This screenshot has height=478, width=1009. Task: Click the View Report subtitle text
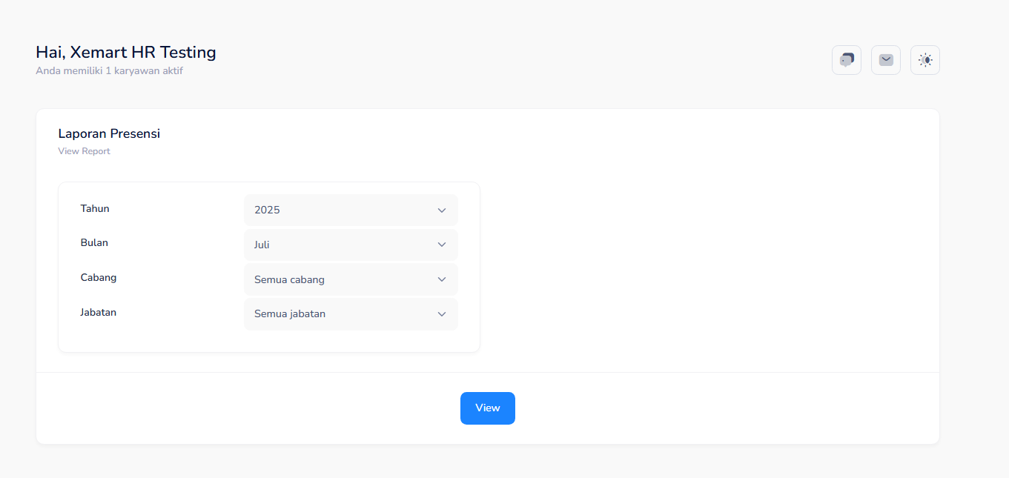[x=84, y=151]
